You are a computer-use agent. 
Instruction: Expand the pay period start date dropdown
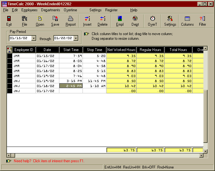pos(34,38)
